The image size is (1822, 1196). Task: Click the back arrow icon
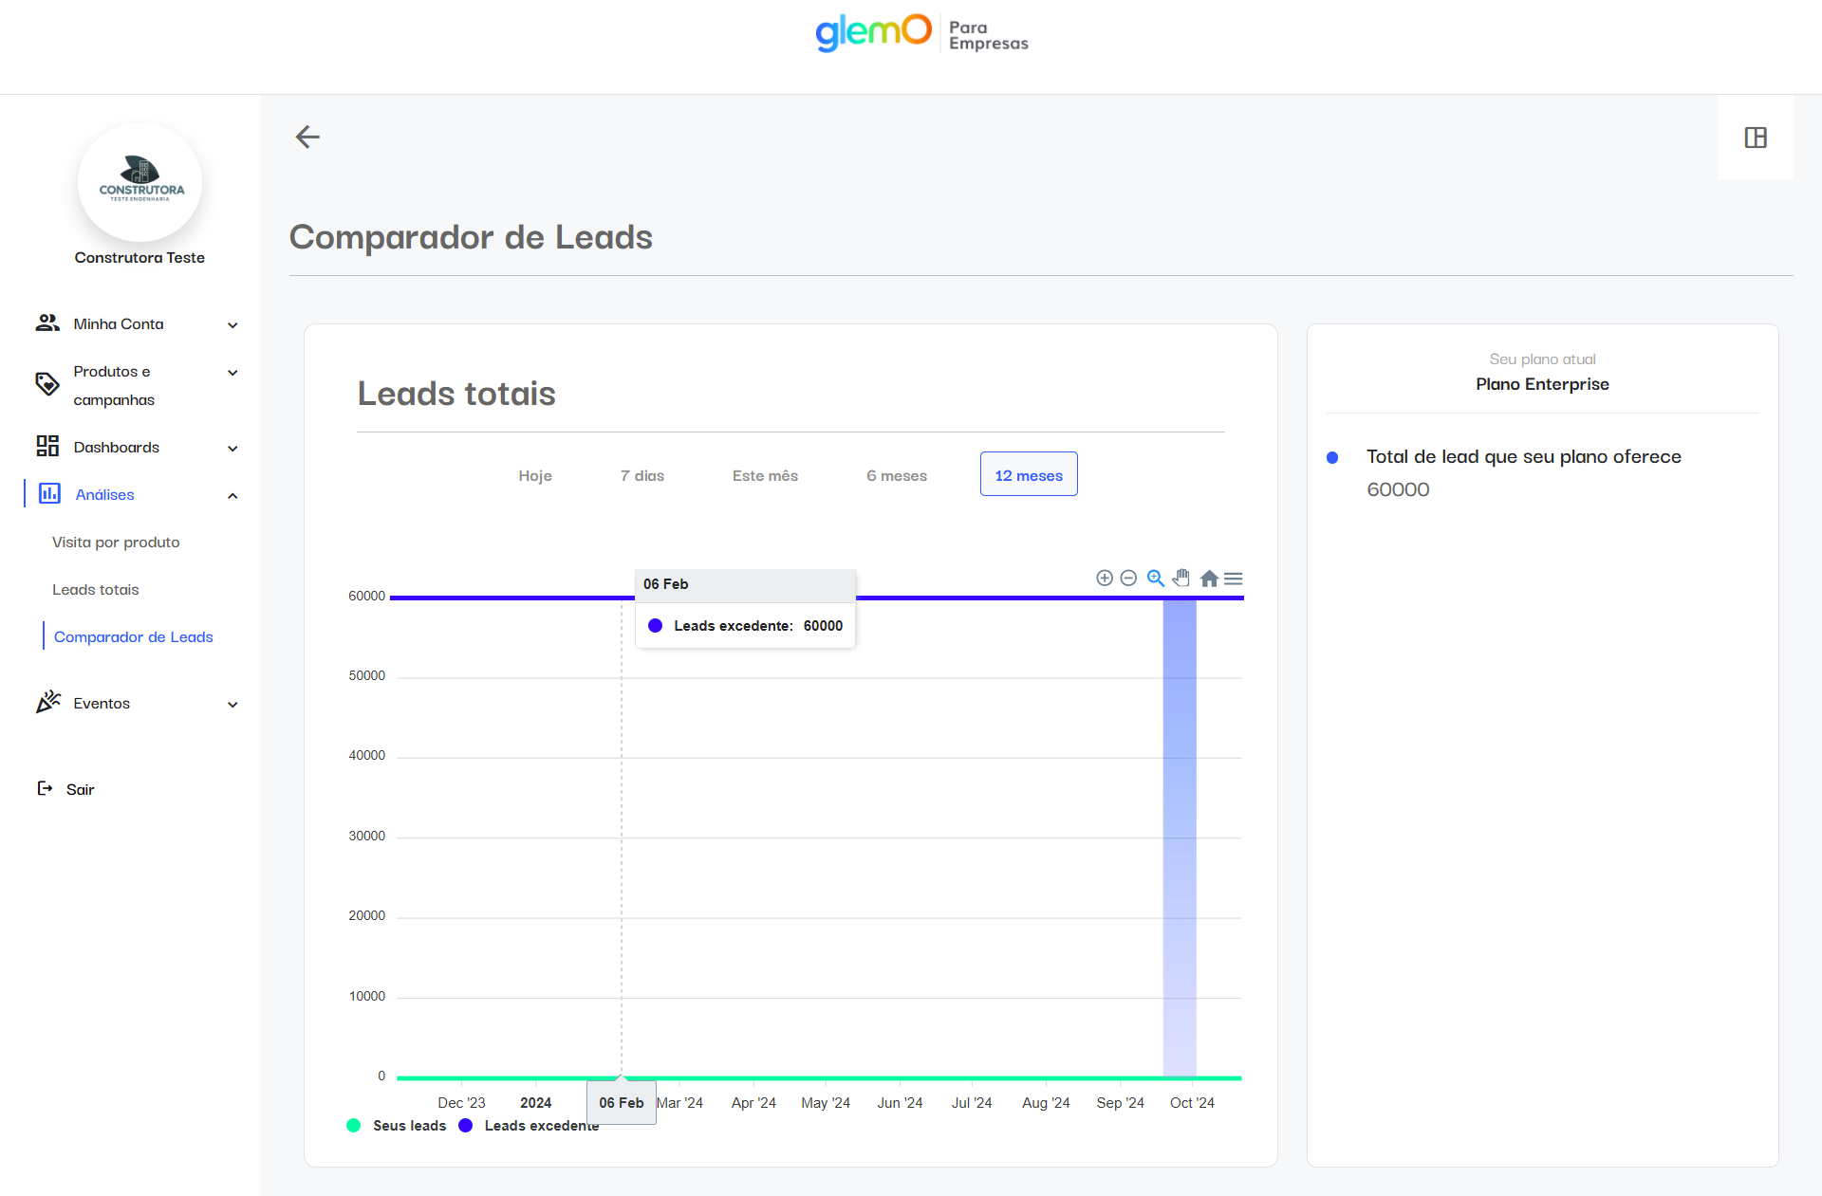307,137
